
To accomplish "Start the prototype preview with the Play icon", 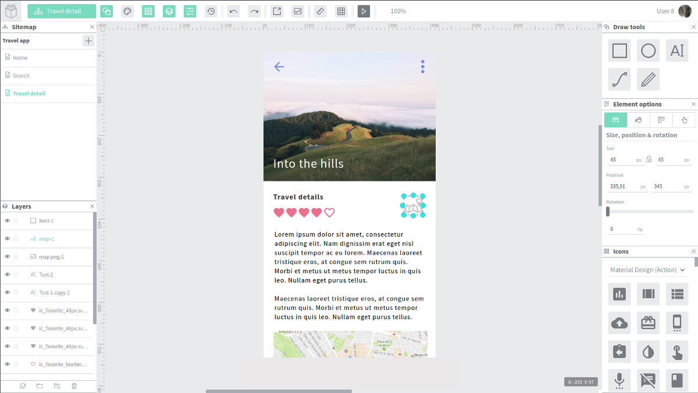I will (x=364, y=10).
